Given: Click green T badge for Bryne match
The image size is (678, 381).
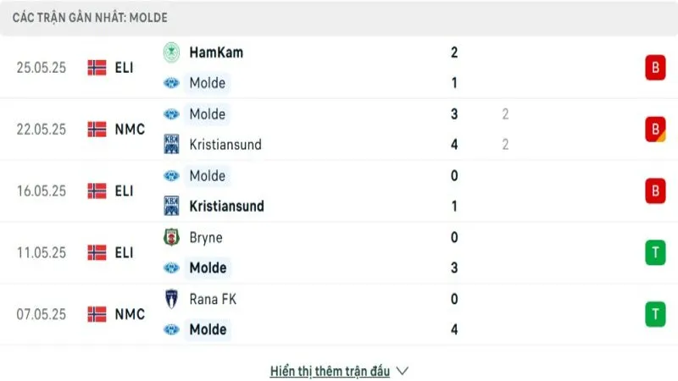Looking at the screenshot, I should click(654, 252).
